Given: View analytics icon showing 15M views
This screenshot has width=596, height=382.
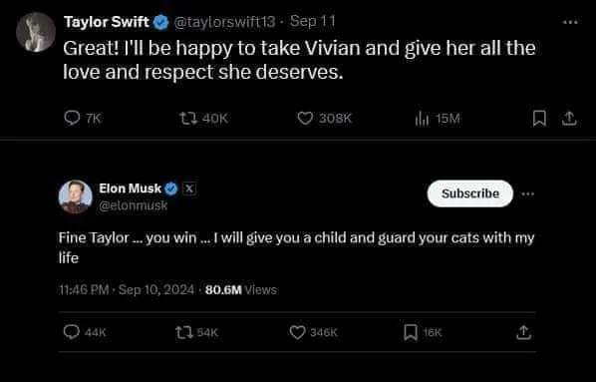Looking at the screenshot, I should tap(422, 119).
